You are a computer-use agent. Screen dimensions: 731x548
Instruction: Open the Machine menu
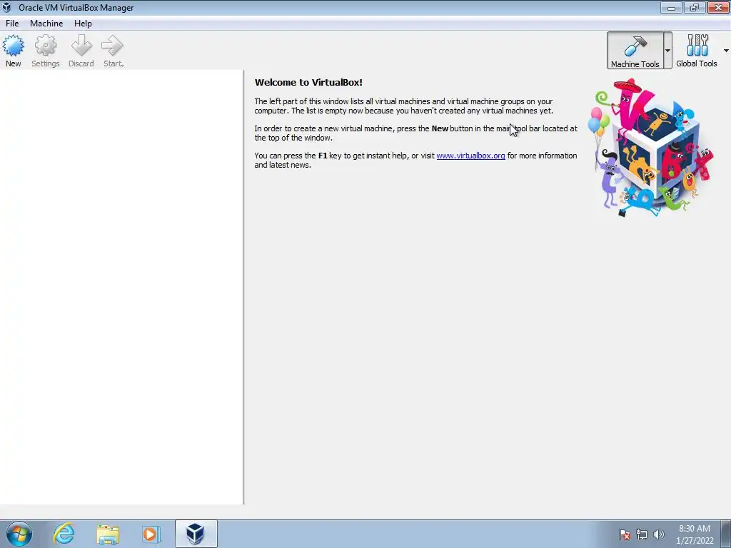click(46, 24)
